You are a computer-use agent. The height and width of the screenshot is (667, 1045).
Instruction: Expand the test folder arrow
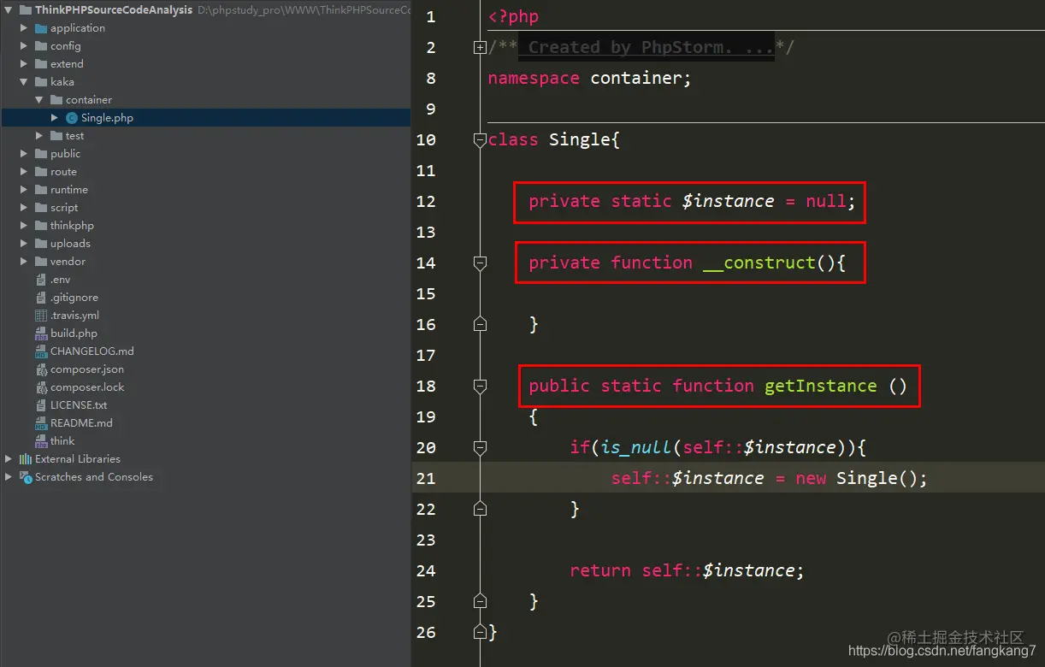point(39,136)
